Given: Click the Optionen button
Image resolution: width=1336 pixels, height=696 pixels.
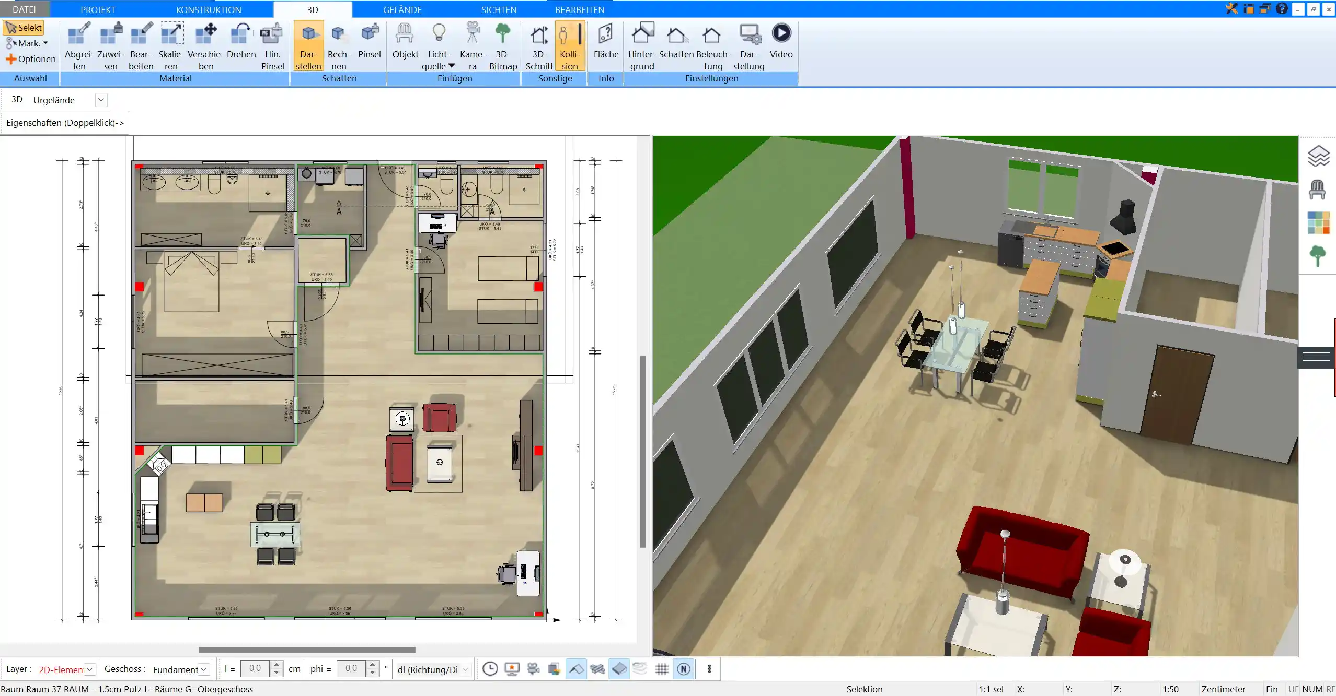Looking at the screenshot, I should point(31,59).
